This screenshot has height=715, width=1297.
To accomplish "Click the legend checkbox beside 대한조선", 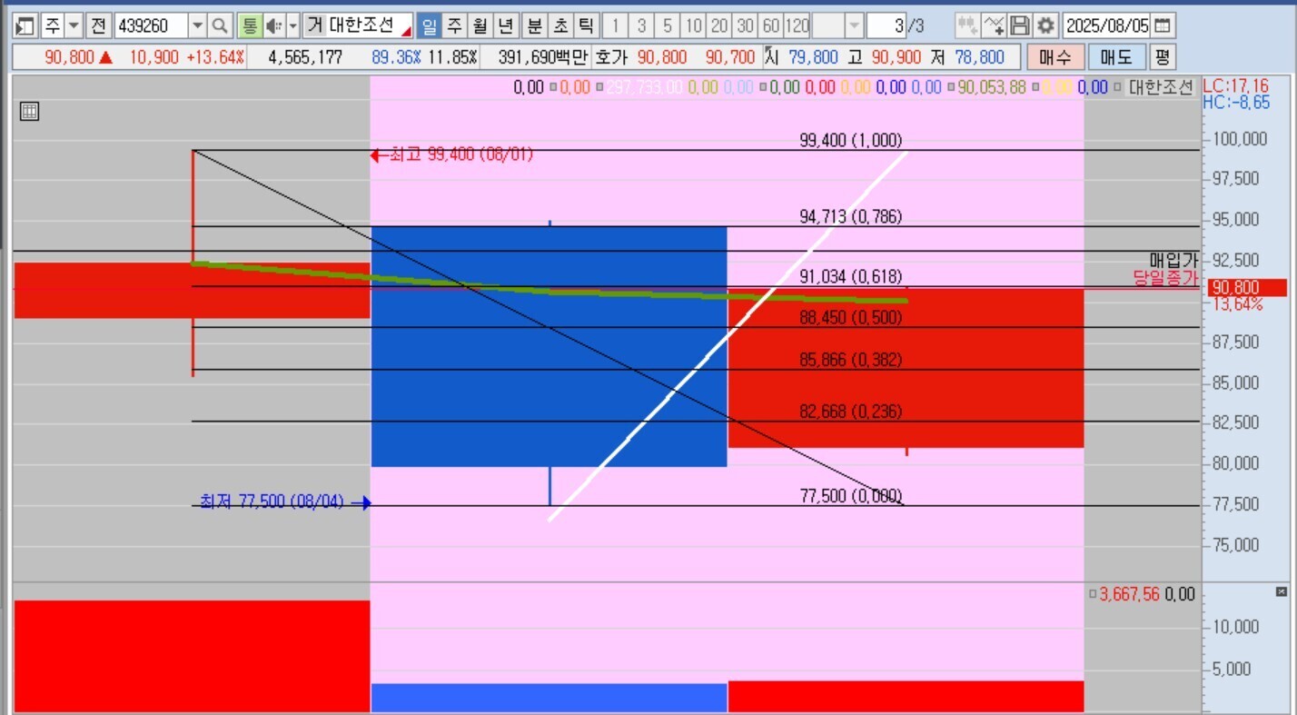I will 1118,88.
